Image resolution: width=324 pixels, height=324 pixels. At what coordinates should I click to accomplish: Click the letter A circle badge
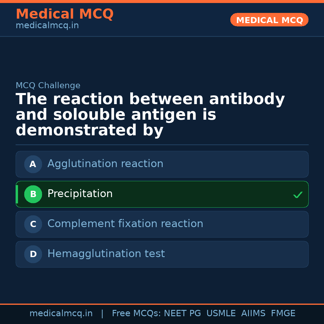tap(33, 164)
